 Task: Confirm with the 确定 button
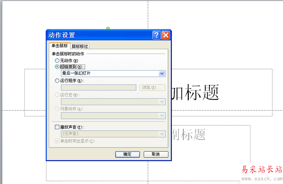[x=128, y=154]
